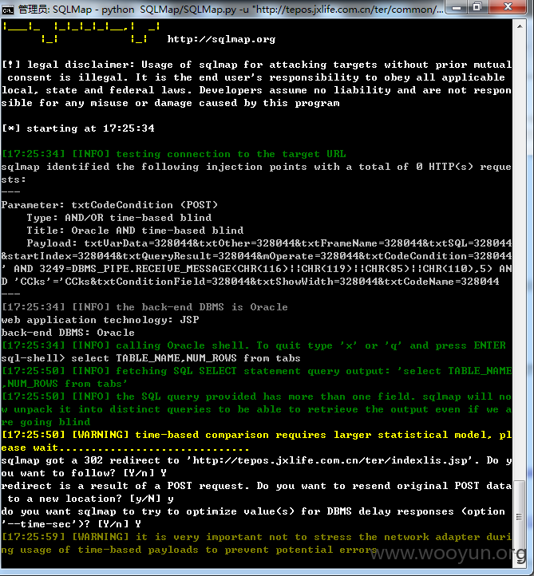The image size is (534, 576).
Task: Click the window title bar text
Action: pyautogui.click(x=231, y=10)
